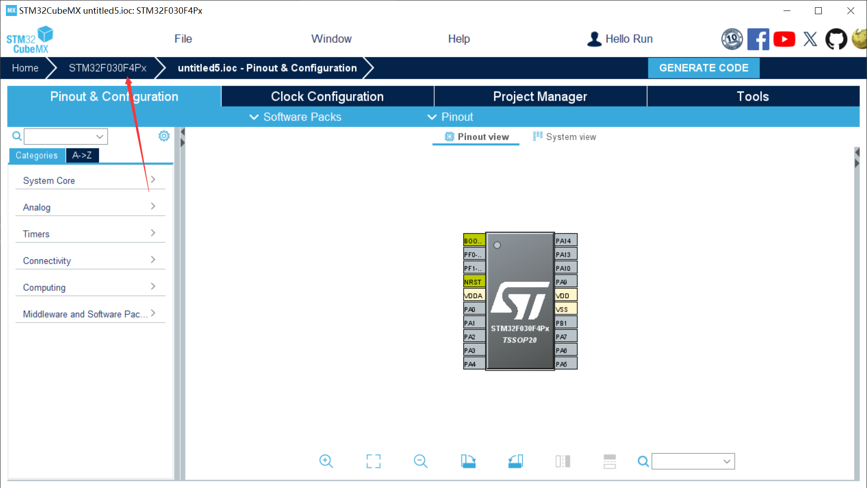This screenshot has height=488, width=867.
Task: Open the X (Twitter) icon link
Action: click(810, 39)
